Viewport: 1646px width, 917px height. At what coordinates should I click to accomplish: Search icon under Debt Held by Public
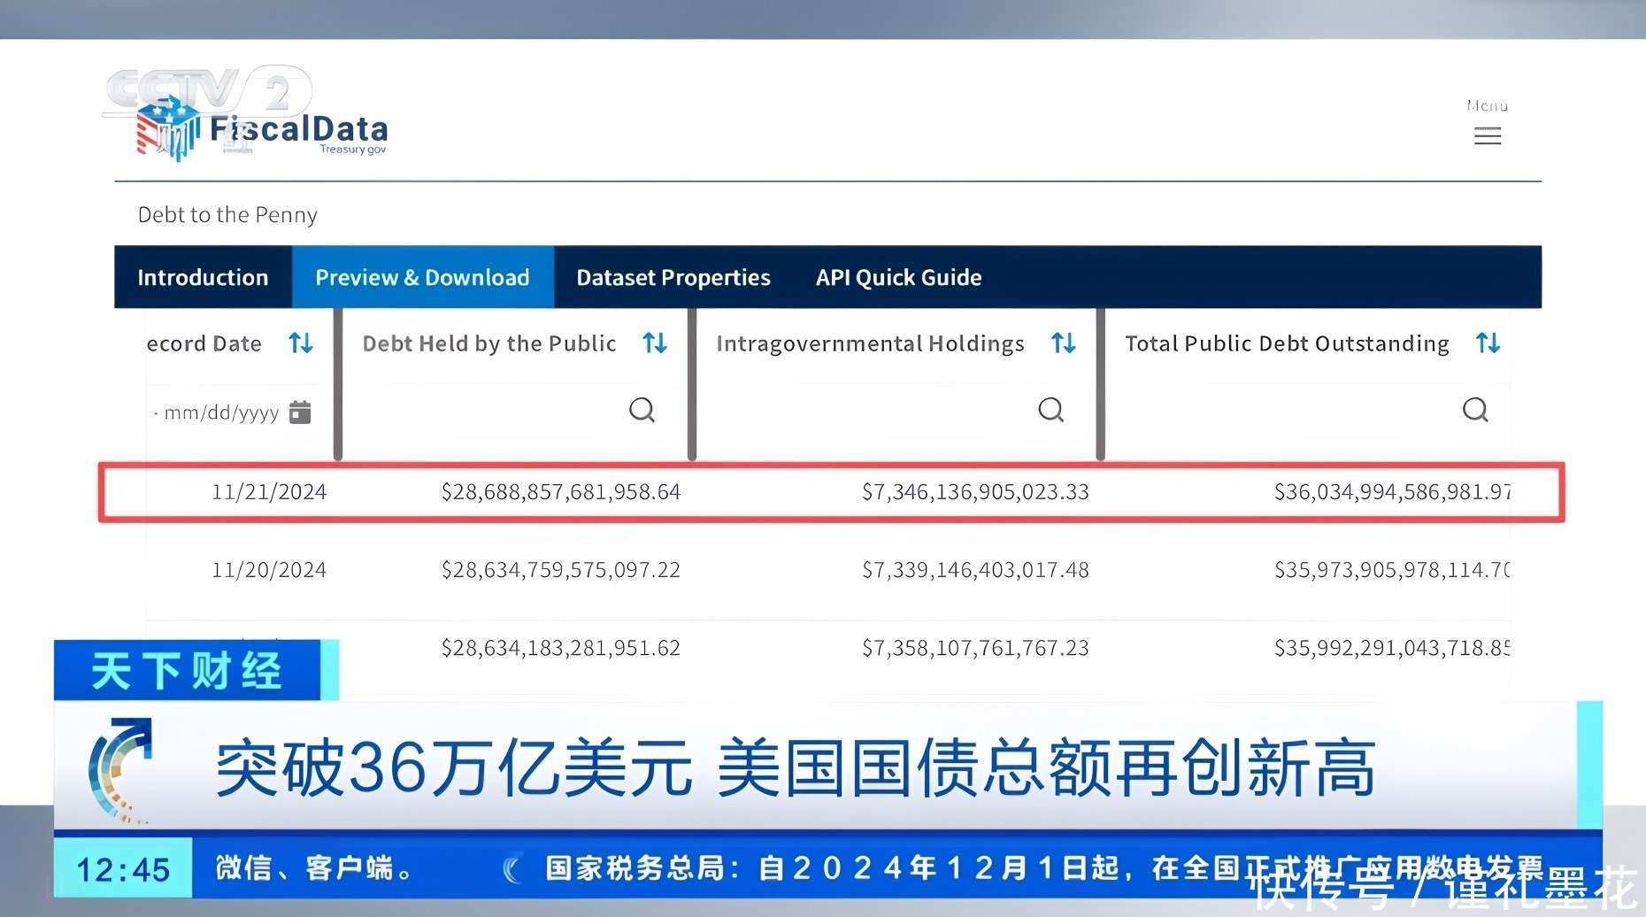pyautogui.click(x=642, y=410)
